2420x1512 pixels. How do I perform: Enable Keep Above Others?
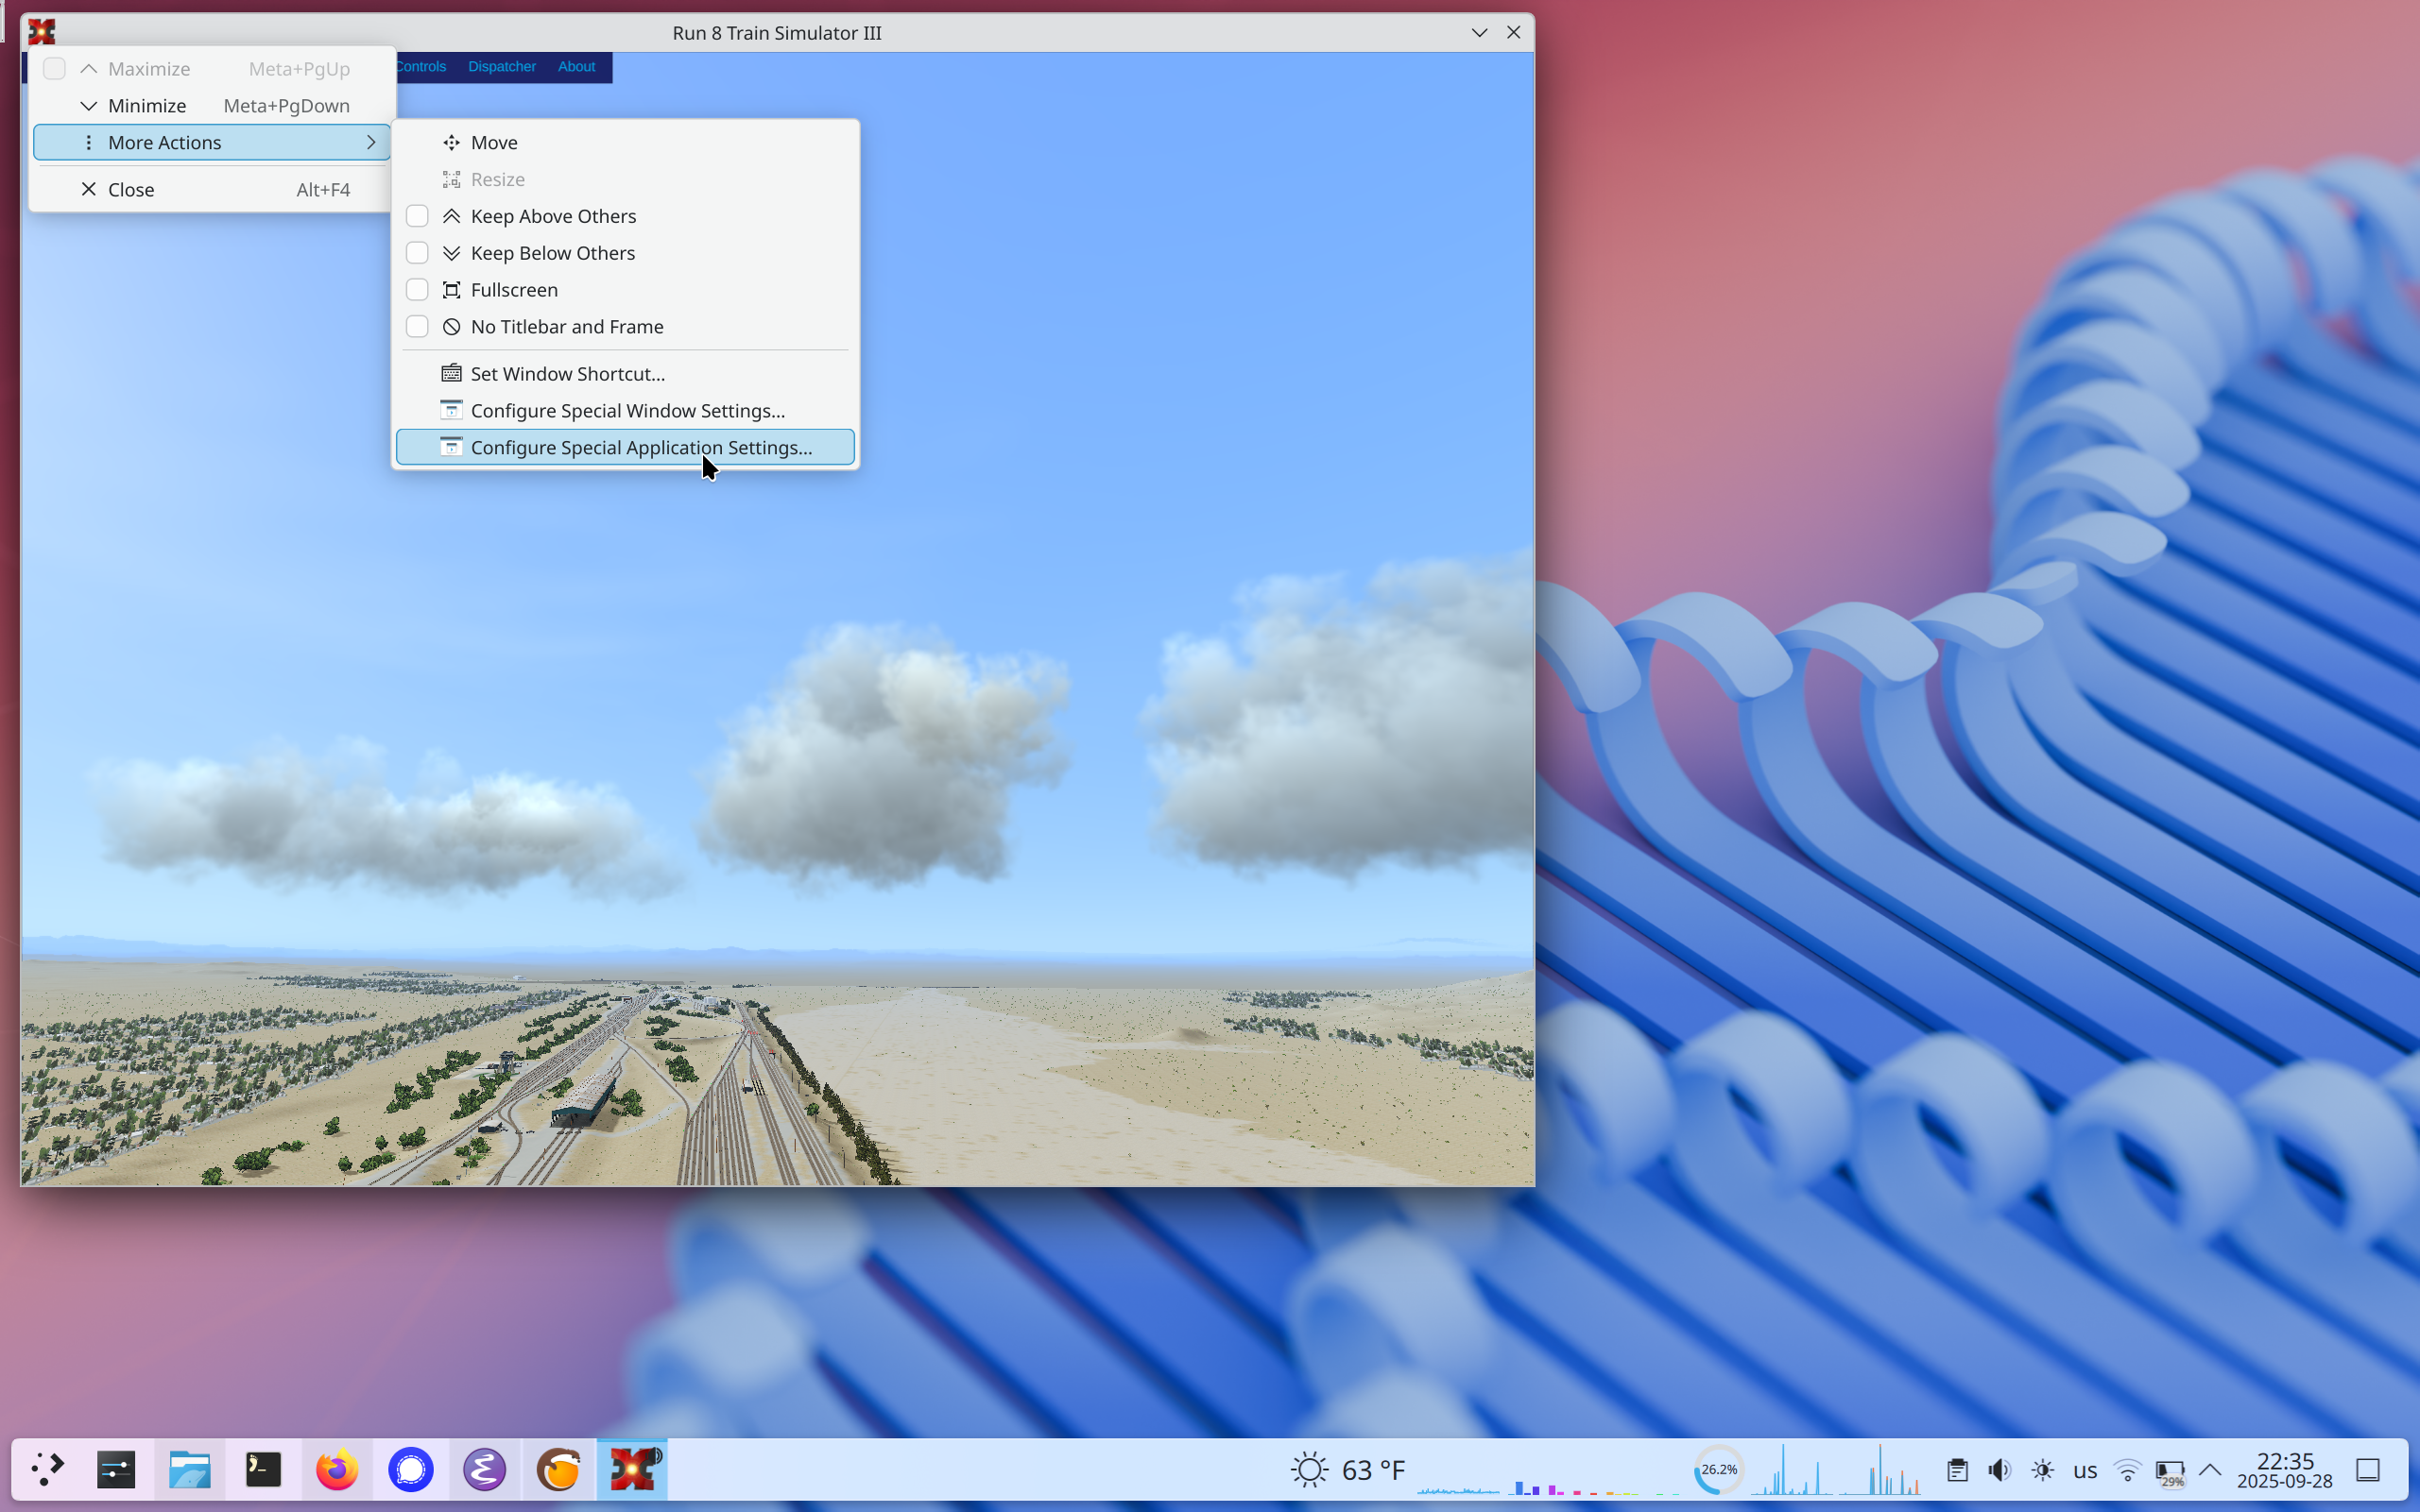click(417, 215)
